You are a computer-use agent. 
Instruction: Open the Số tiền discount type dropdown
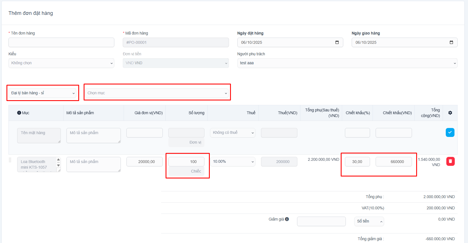click(369, 221)
